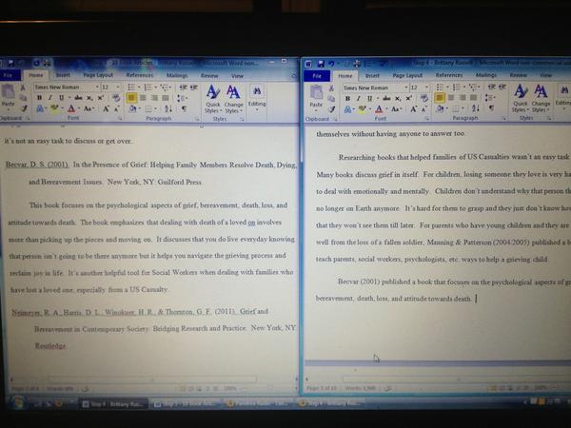Click Italic in the right Word window

[359, 98]
